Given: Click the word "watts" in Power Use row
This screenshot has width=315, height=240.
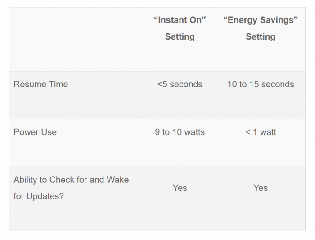Looking at the screenshot, I should (x=194, y=132).
